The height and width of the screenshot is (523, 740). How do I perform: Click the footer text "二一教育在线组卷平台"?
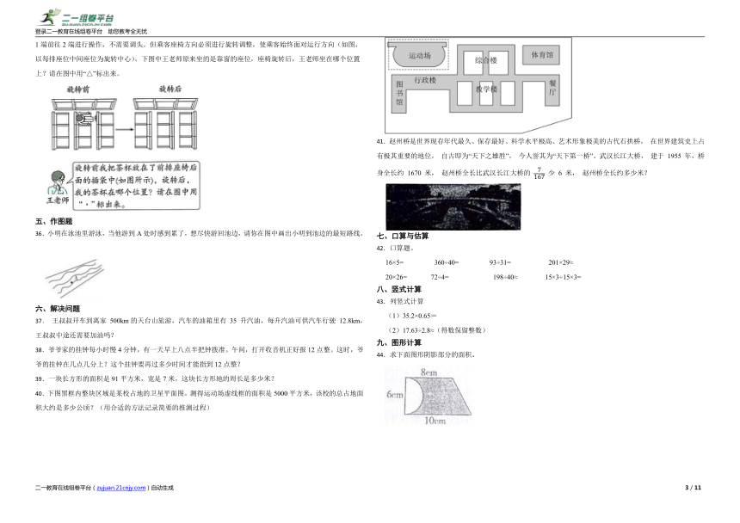[x=63, y=488]
